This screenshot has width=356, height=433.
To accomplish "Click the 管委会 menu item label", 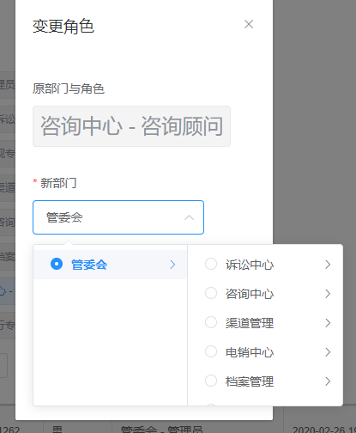I will pos(89,265).
